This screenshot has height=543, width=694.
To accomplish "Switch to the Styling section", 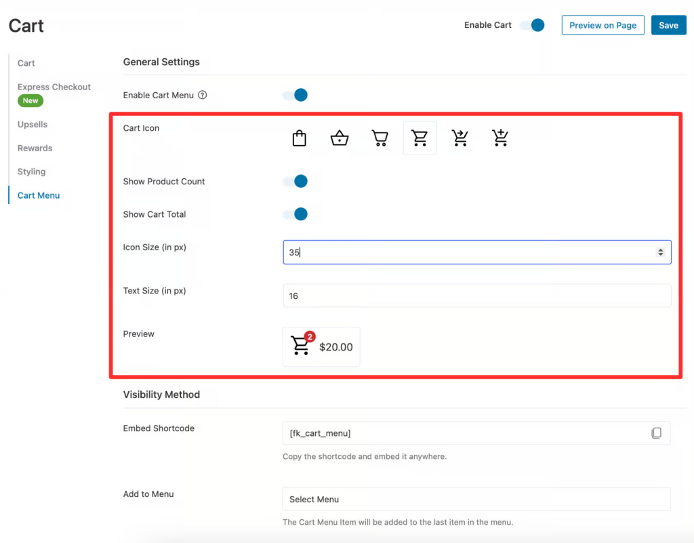I will click(30, 172).
